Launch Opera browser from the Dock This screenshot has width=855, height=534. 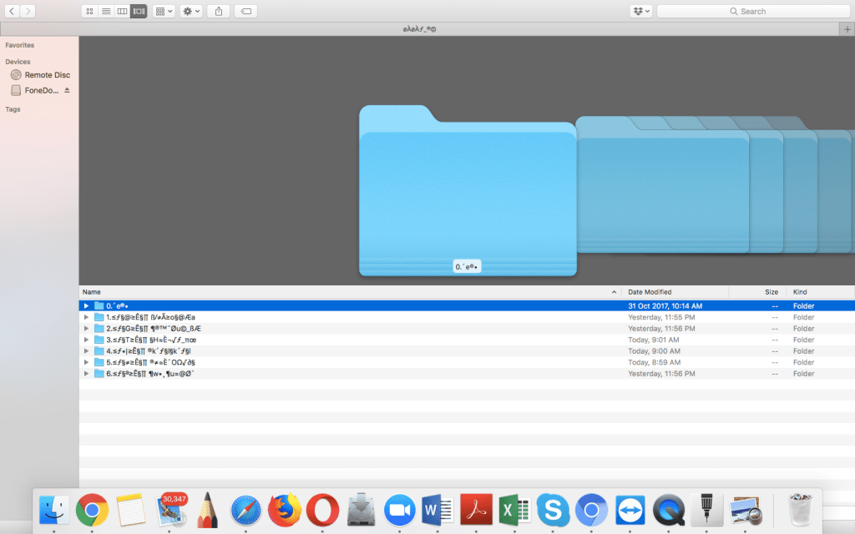(x=322, y=509)
